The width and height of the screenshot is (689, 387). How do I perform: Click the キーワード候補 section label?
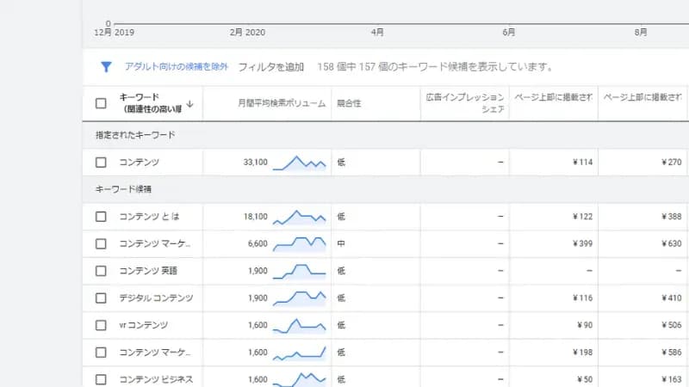[x=123, y=189]
